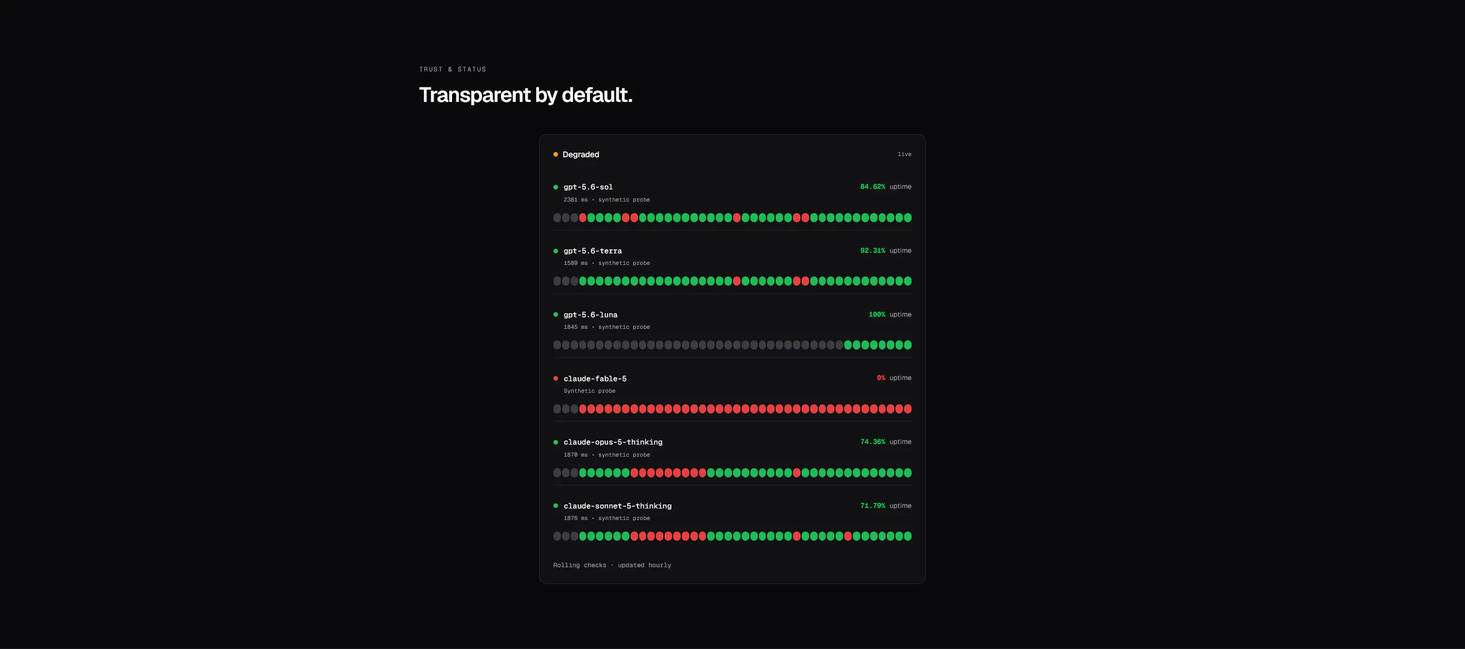Click 'Synthetic probe' under claude-fable-5
The width and height of the screenshot is (1465, 649).
point(589,391)
